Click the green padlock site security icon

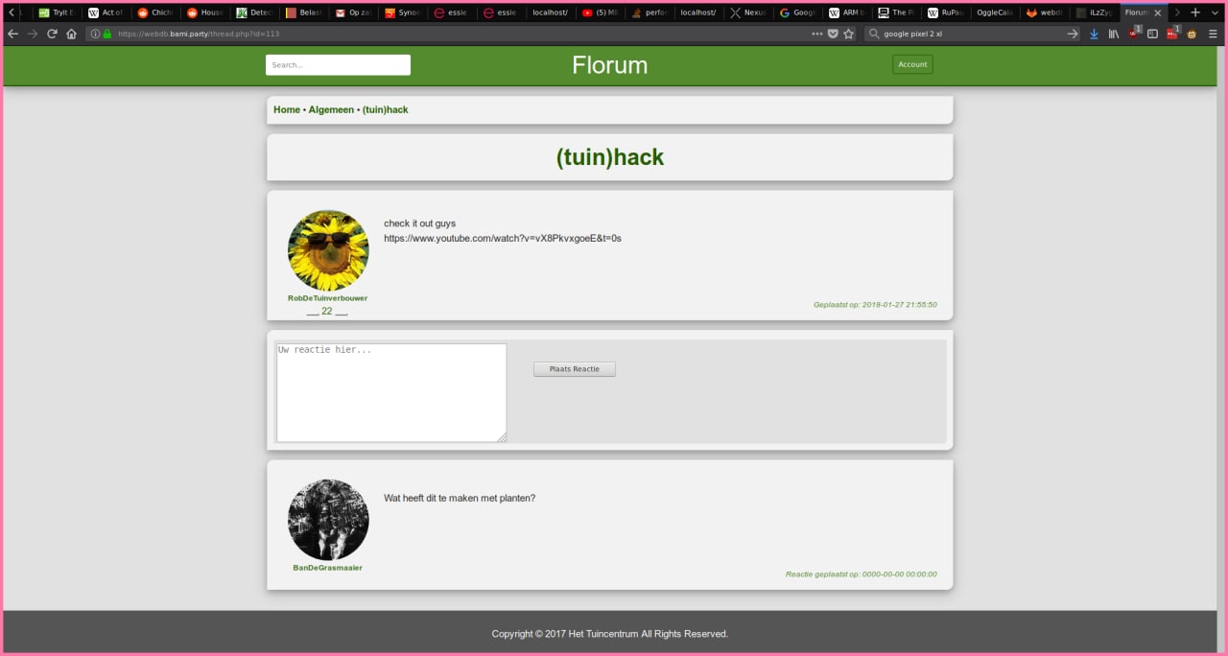tap(106, 34)
